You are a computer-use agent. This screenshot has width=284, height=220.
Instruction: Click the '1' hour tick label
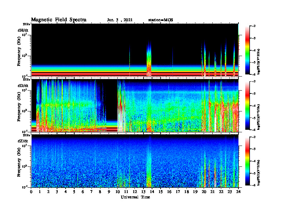coord(40,192)
